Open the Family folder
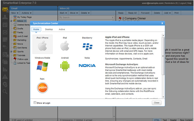This screenshot has height=121, width=194. (20, 32)
